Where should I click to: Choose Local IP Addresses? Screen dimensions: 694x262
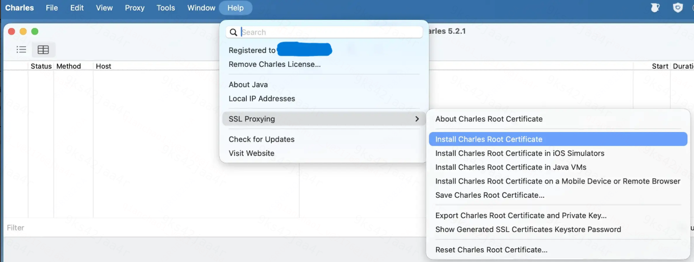pos(324,98)
